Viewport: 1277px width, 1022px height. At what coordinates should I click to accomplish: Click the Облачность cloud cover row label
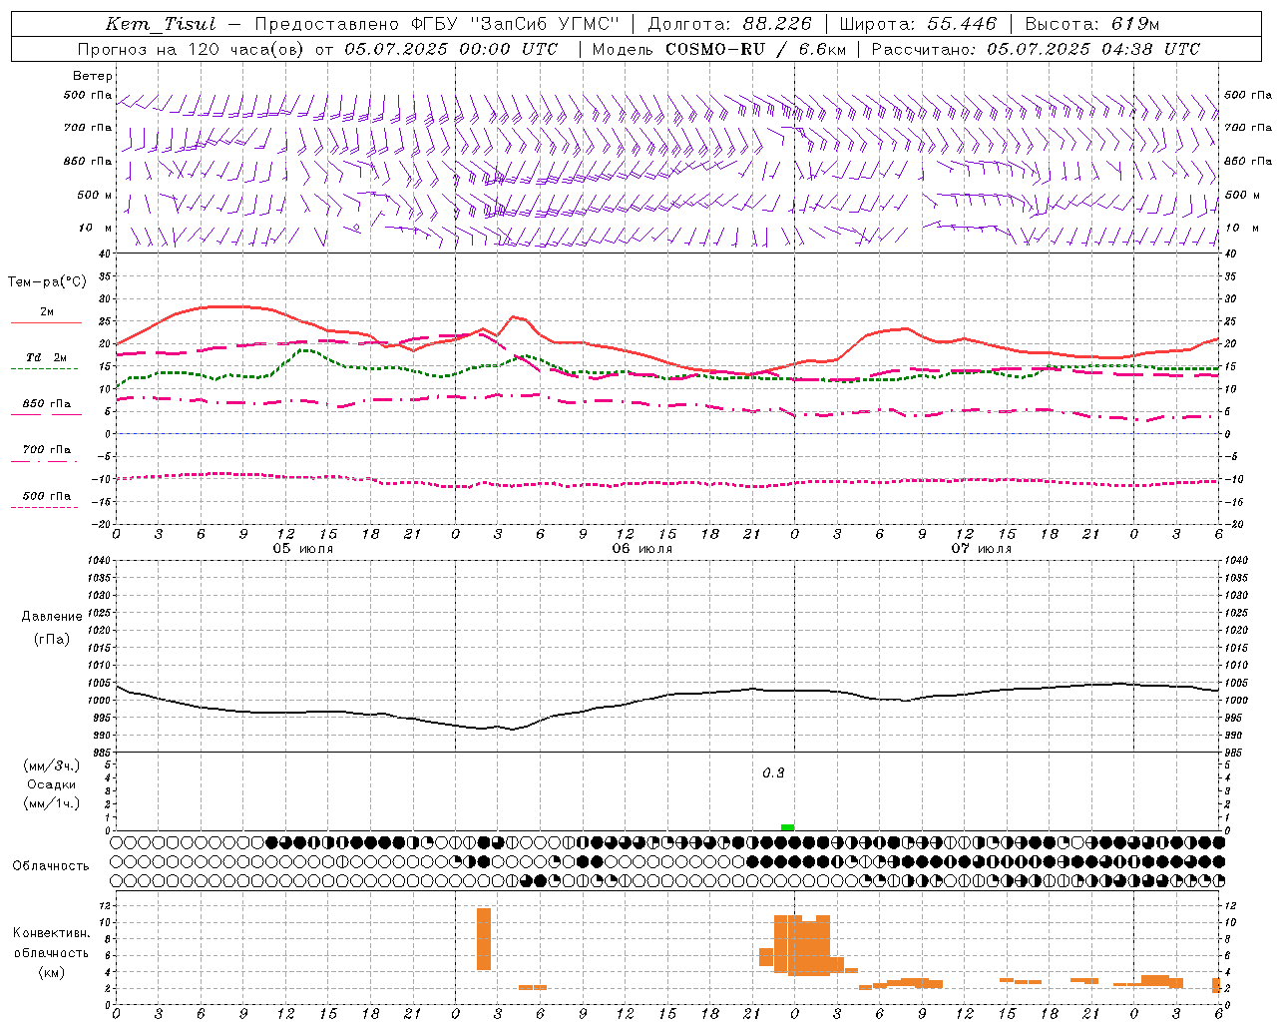[51, 865]
